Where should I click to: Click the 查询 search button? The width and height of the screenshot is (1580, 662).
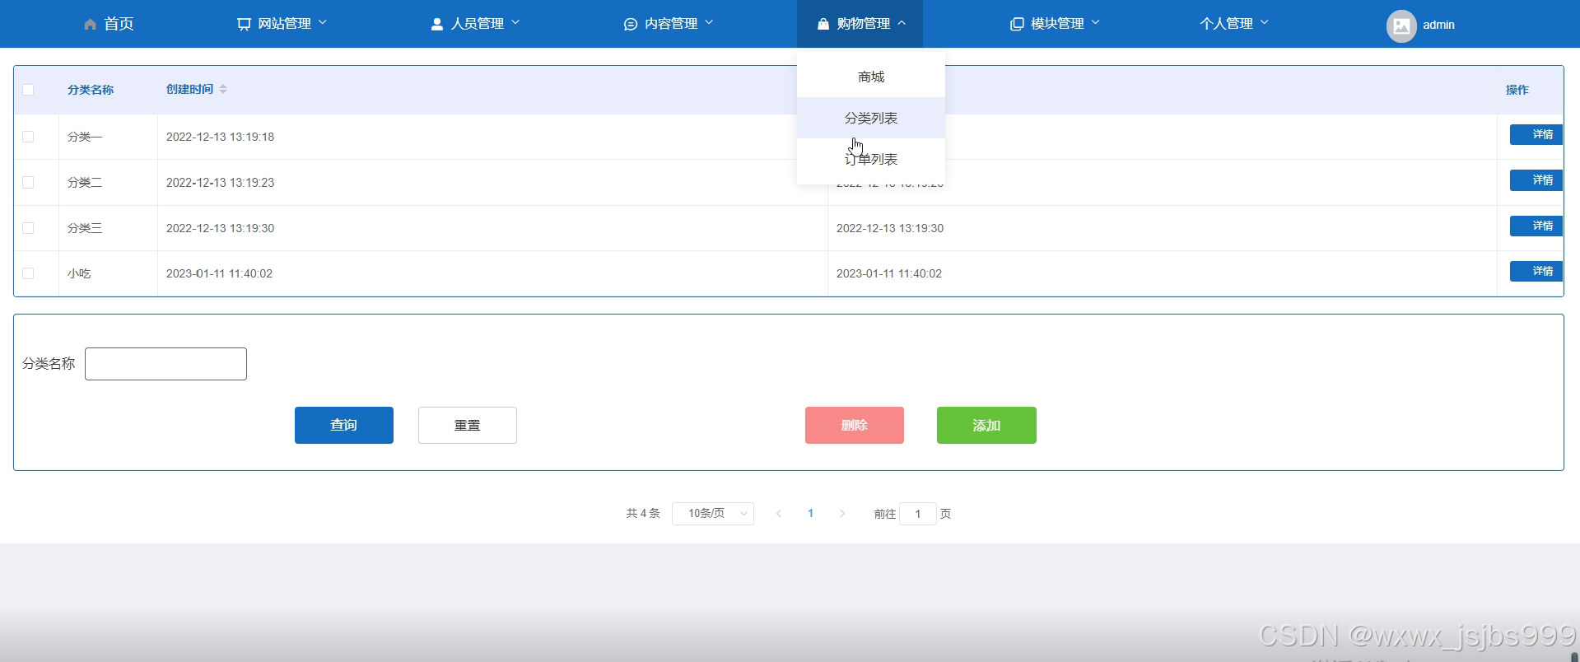coord(344,425)
